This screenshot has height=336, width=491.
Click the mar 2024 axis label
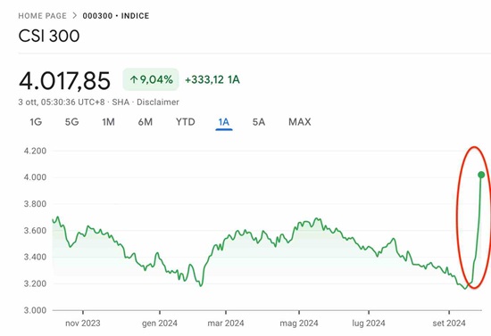(226, 324)
